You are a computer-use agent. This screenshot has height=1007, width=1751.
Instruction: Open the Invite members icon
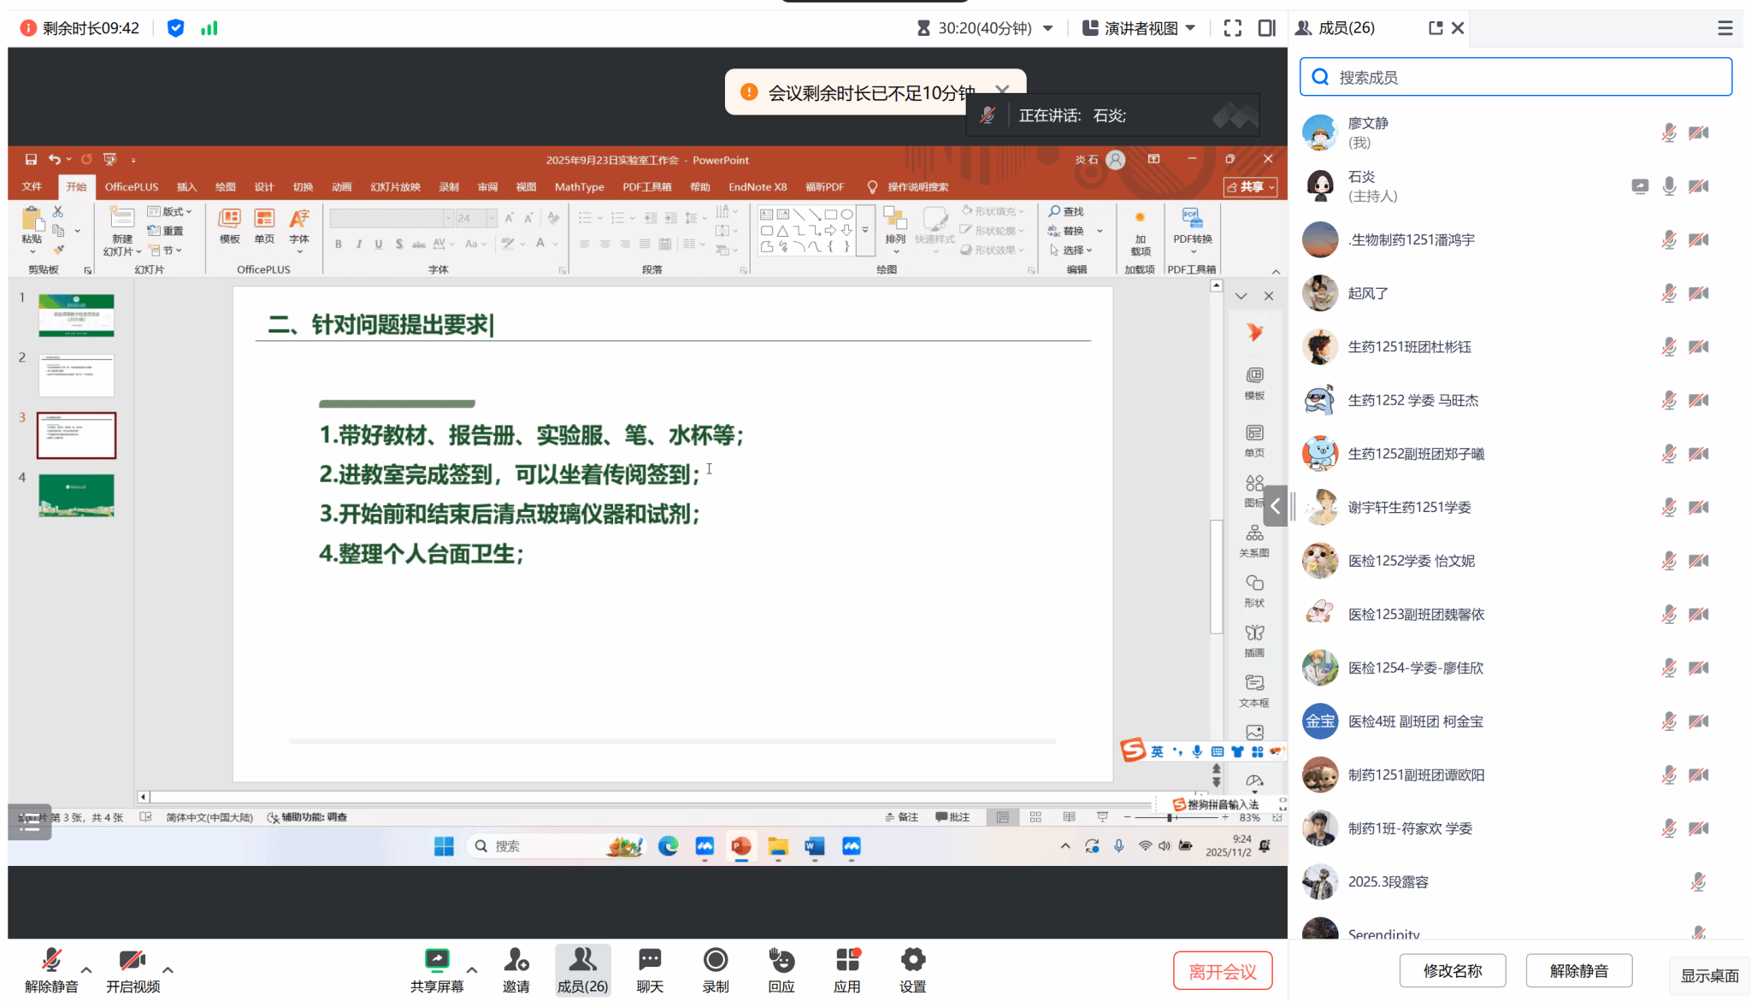(516, 960)
